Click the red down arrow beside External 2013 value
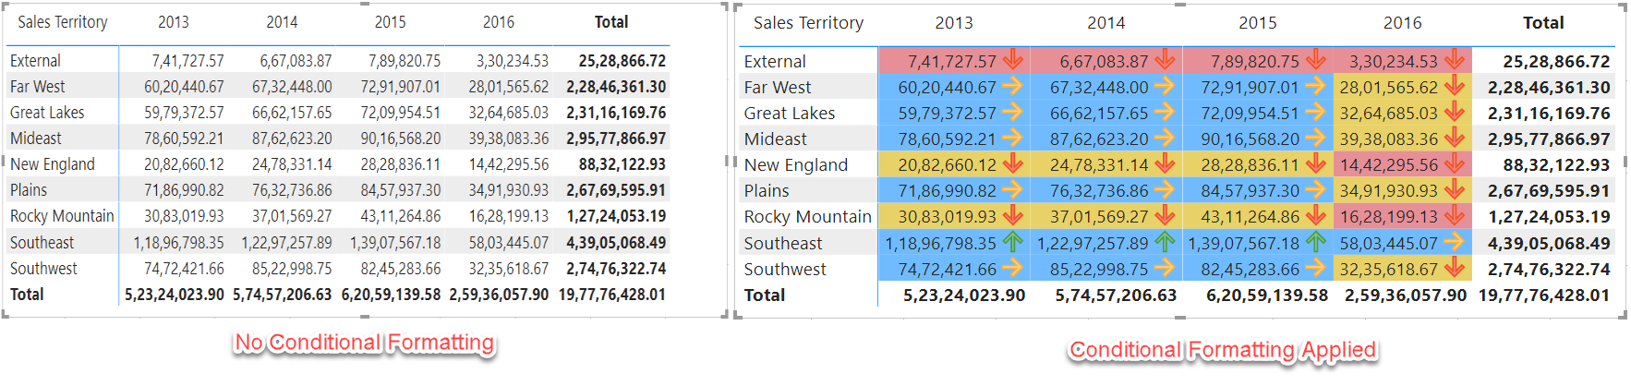The height and width of the screenshot is (386, 1631). 1013,61
